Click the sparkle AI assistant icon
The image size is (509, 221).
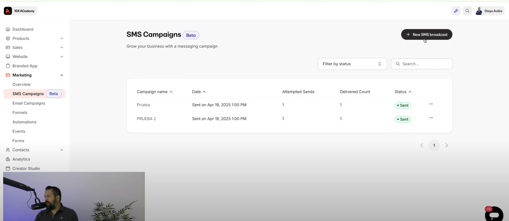click(456, 11)
